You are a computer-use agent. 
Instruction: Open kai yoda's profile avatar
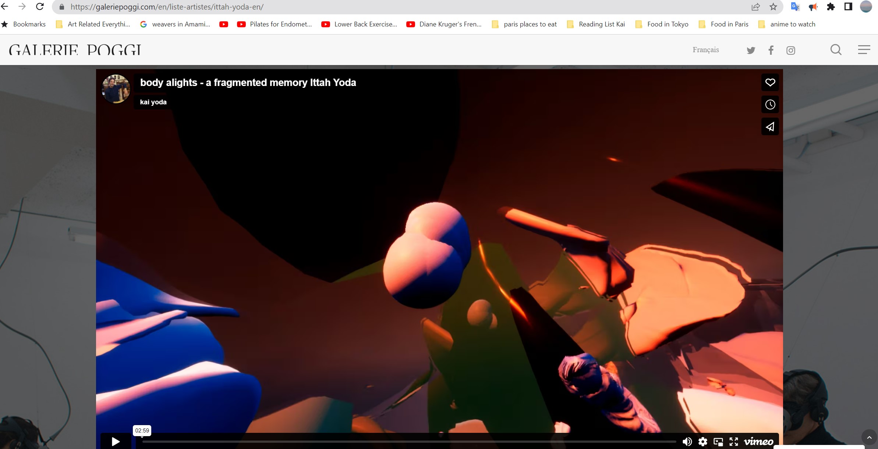(116, 89)
